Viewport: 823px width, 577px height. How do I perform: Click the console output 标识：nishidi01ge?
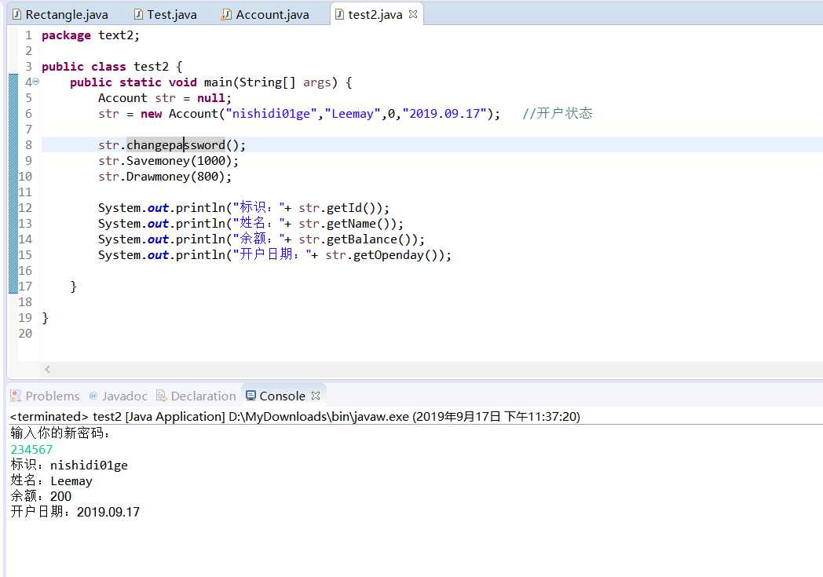point(69,466)
